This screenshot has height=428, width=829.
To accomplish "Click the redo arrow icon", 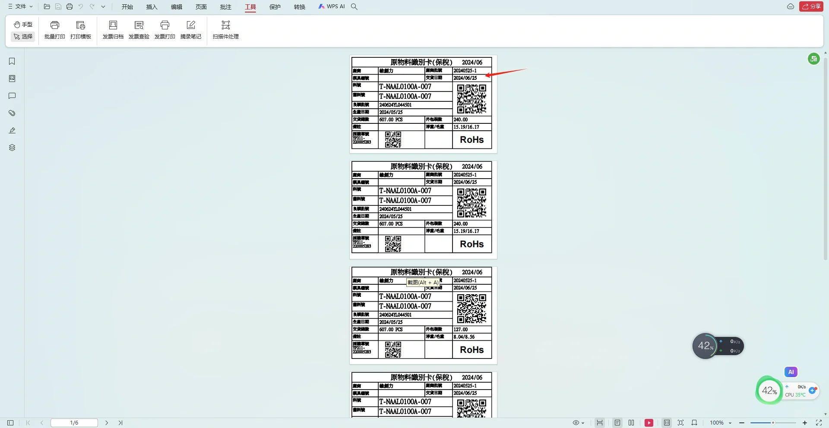I will click(x=92, y=6).
